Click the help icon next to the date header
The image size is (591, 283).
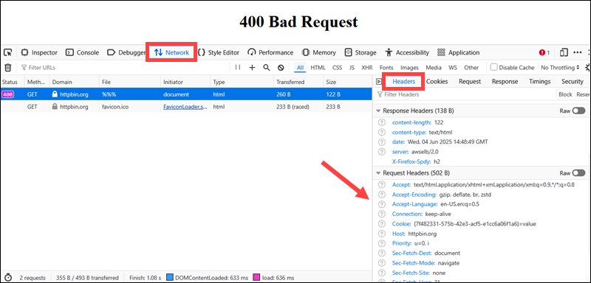(382, 142)
